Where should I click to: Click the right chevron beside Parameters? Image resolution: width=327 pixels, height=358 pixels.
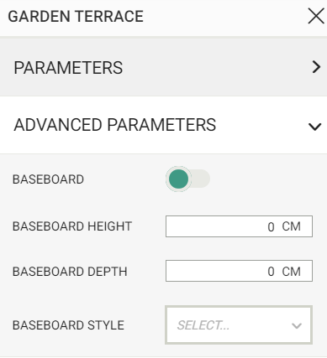[316, 67]
